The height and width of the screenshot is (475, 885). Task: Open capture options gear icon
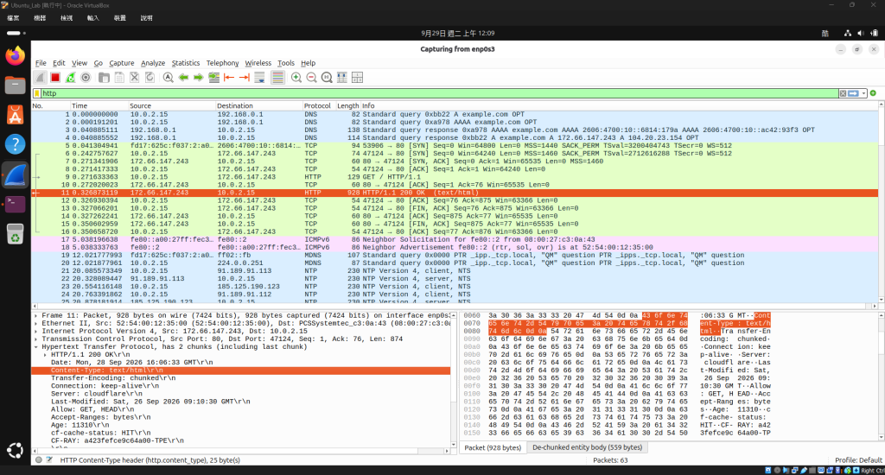(86, 77)
